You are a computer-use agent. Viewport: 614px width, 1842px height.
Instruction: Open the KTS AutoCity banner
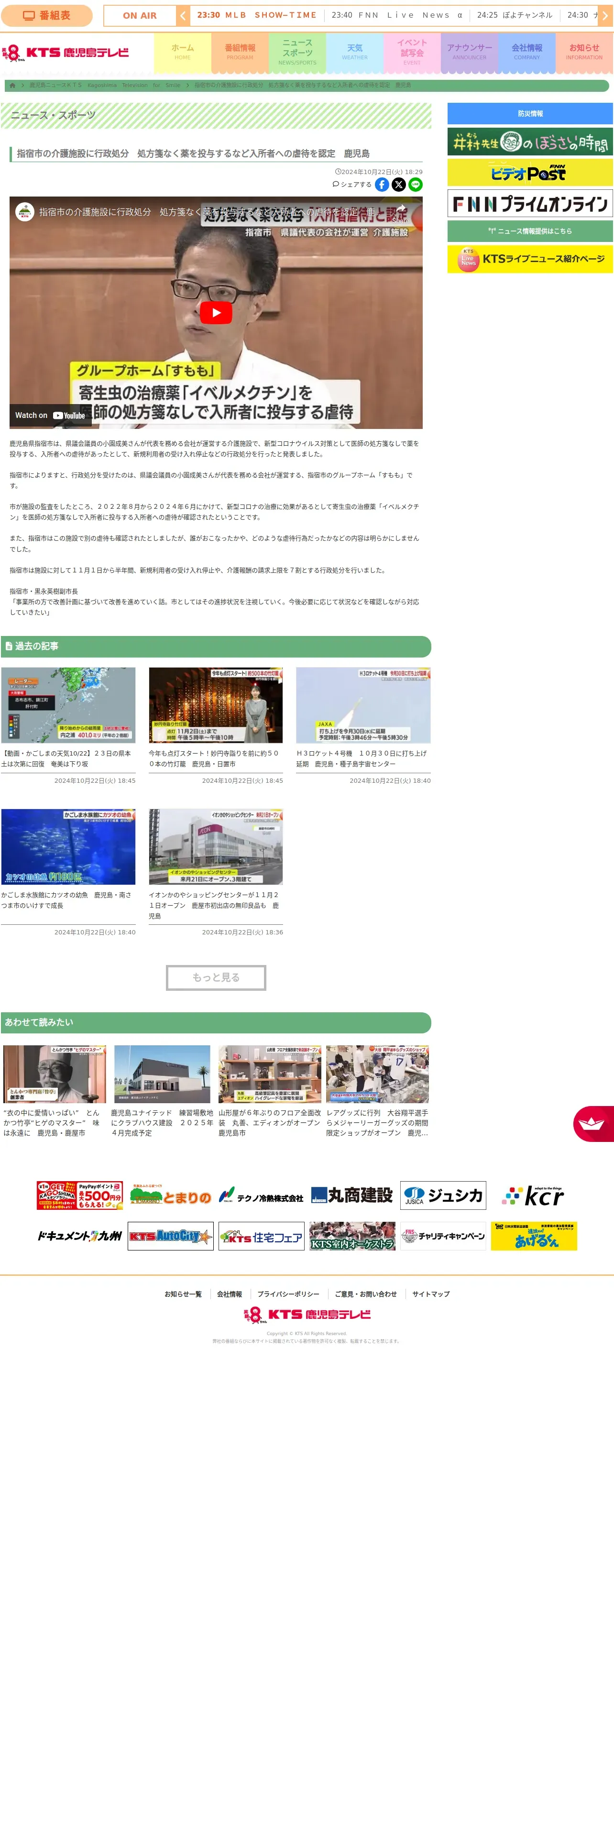point(170,1236)
